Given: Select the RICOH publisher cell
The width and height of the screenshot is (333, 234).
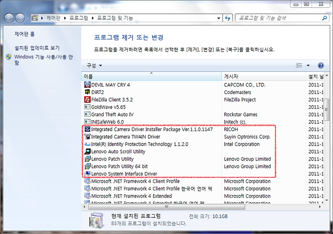Looking at the screenshot, I should click(x=231, y=129).
